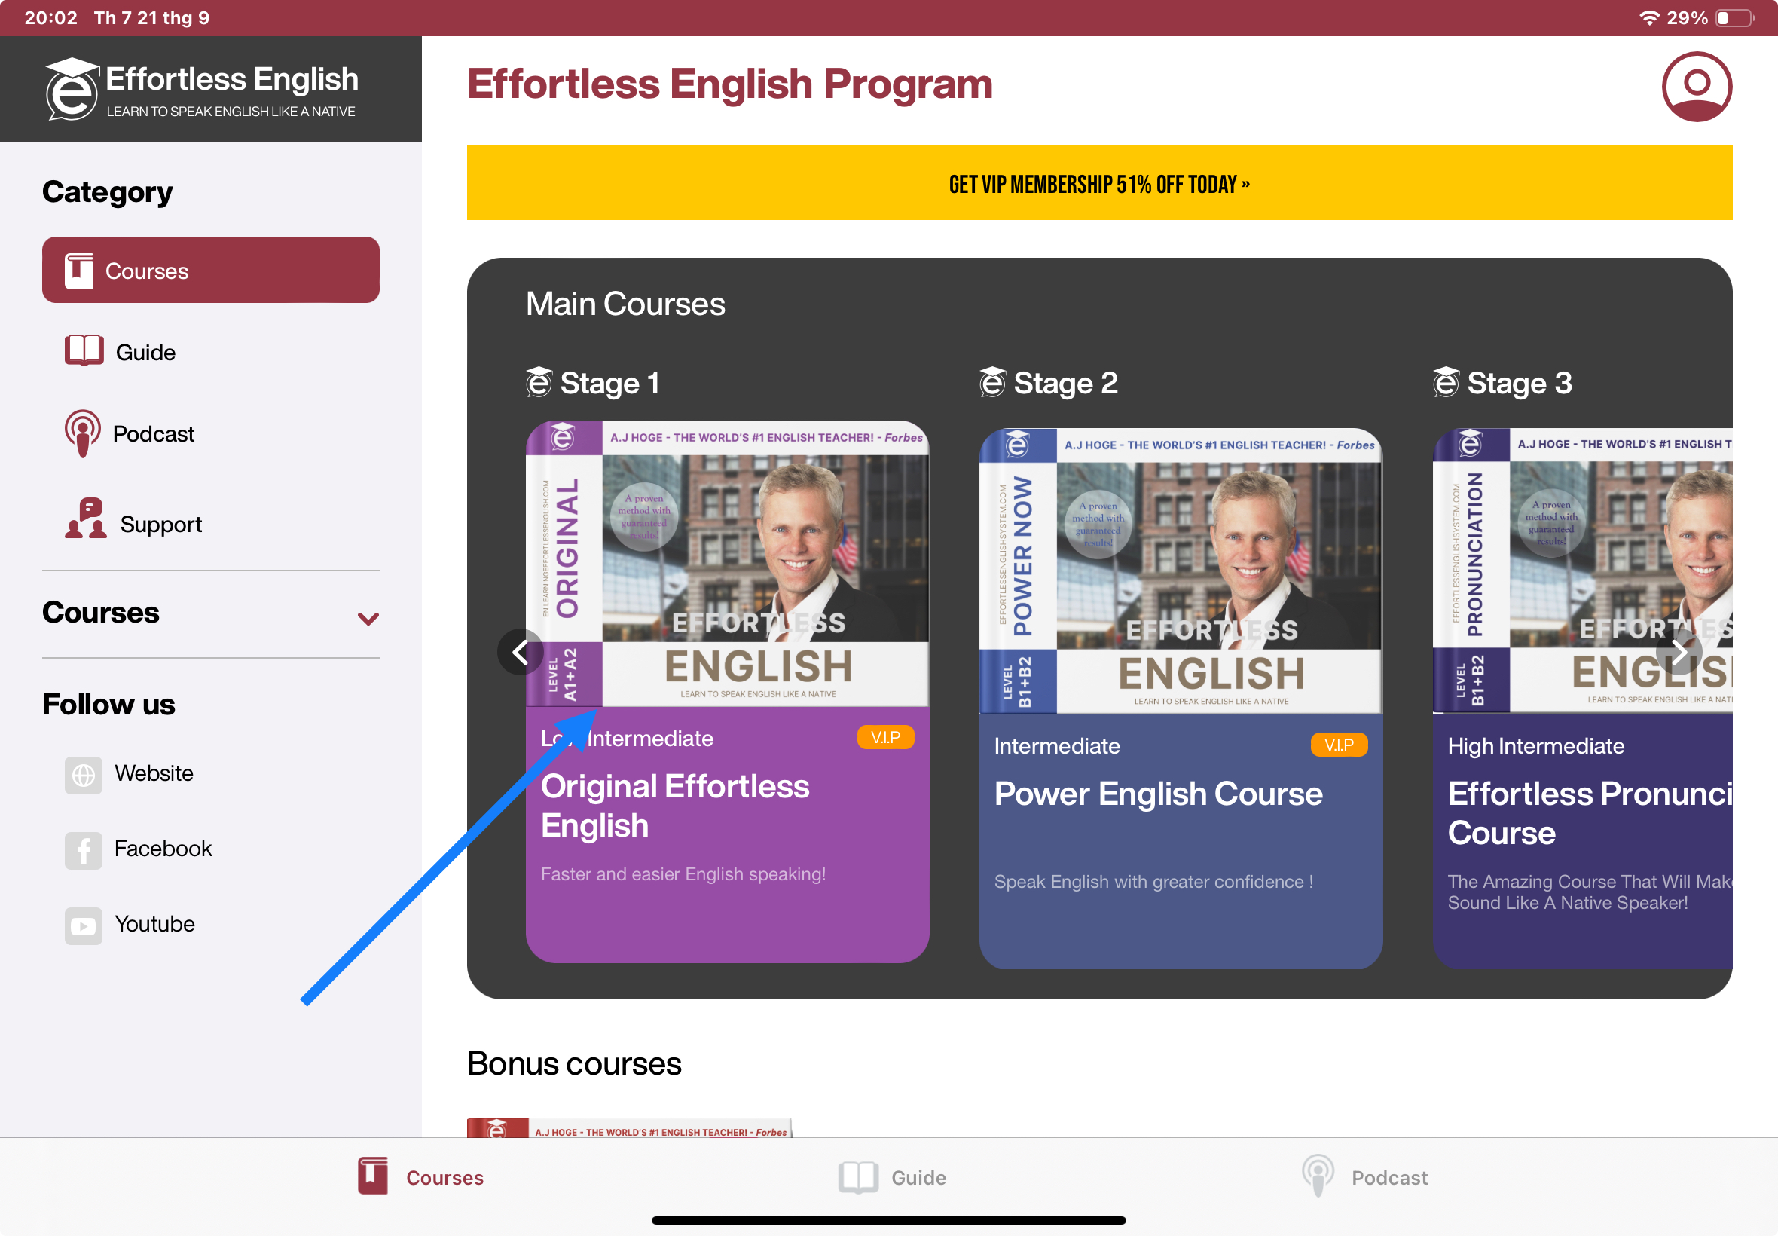Image resolution: width=1778 pixels, height=1236 pixels.
Task: Go to previous course with left arrow
Action: [520, 652]
